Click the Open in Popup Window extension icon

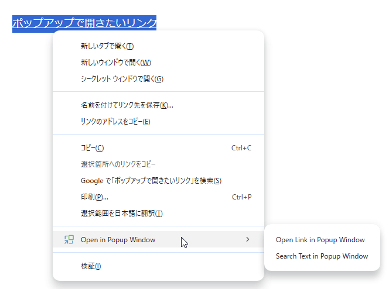[x=69, y=239]
